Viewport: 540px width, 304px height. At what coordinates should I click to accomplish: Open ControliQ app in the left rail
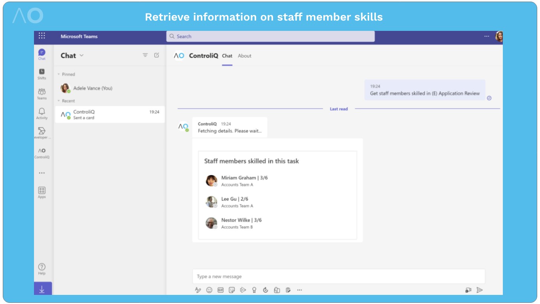42,153
